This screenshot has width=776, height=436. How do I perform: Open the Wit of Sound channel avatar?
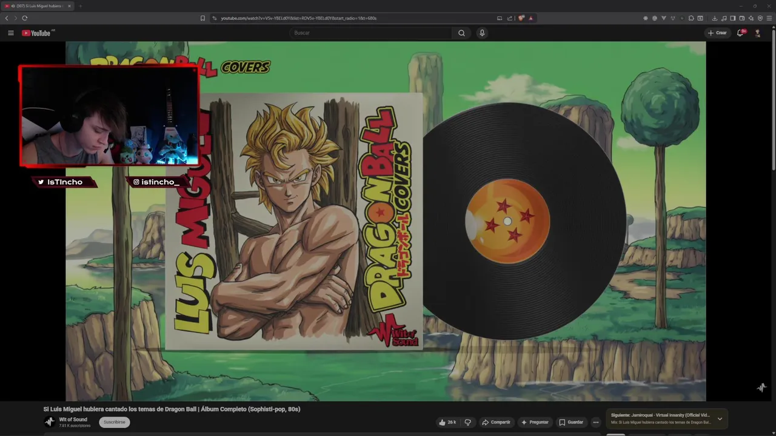[50, 422]
